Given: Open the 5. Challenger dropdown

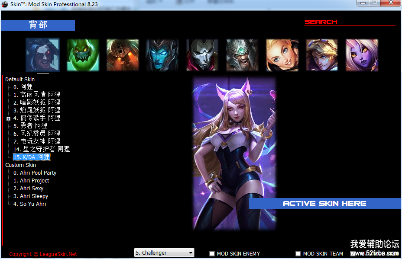Looking at the screenshot, I should [164, 253].
